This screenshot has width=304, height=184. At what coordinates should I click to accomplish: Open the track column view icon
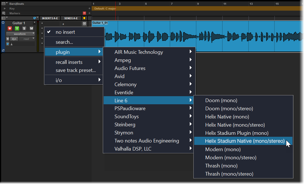[x=4, y=18]
